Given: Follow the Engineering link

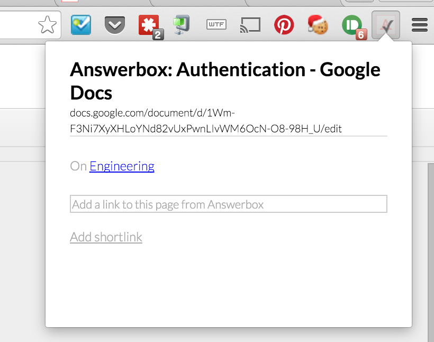Looking at the screenshot, I should point(122,166).
